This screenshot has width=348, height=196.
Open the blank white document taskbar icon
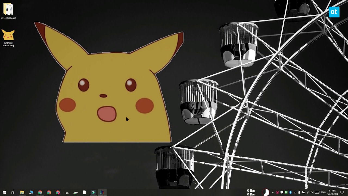pyautogui.click(x=84, y=192)
